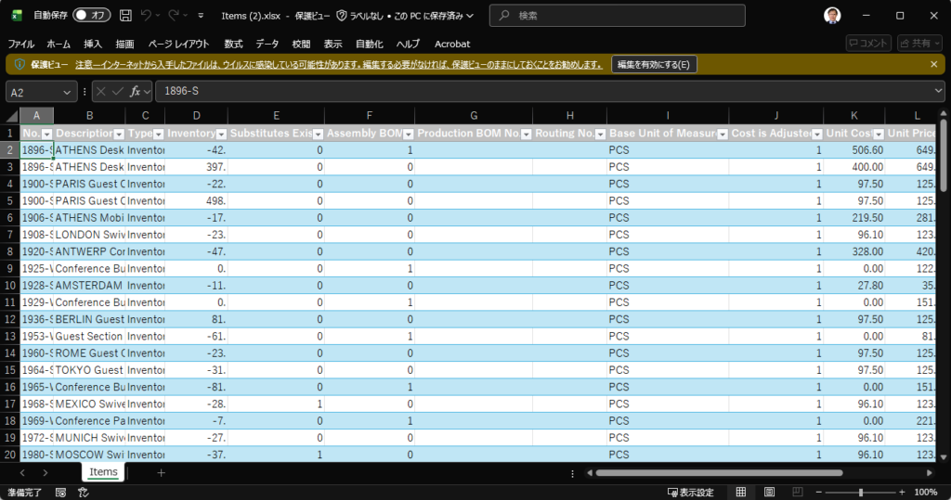This screenshot has height=500, width=951.
Task: Add a new sheet with plus icon
Action: pyautogui.click(x=161, y=472)
